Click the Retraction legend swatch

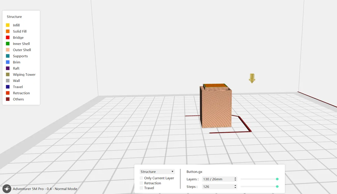pyautogui.click(x=8, y=93)
